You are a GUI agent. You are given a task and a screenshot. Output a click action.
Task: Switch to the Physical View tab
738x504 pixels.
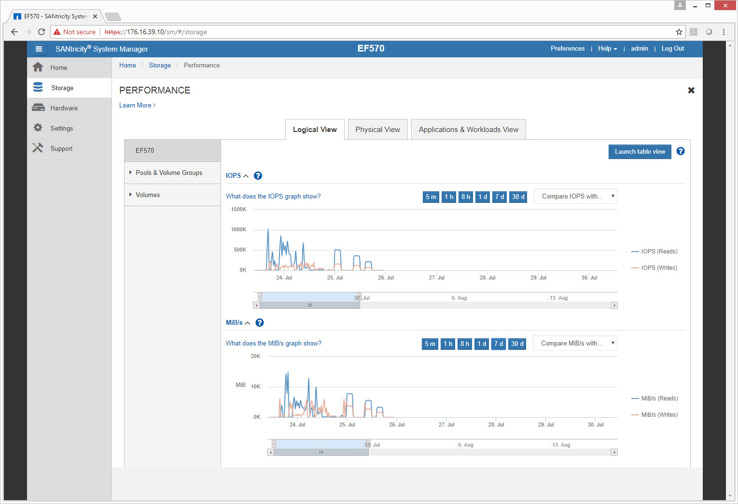tap(377, 130)
